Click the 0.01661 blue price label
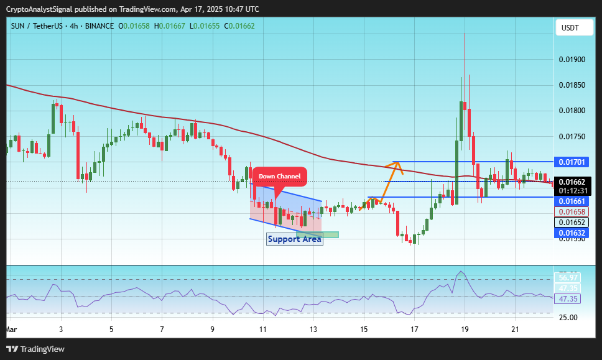This screenshot has height=360, width=602. [572, 201]
